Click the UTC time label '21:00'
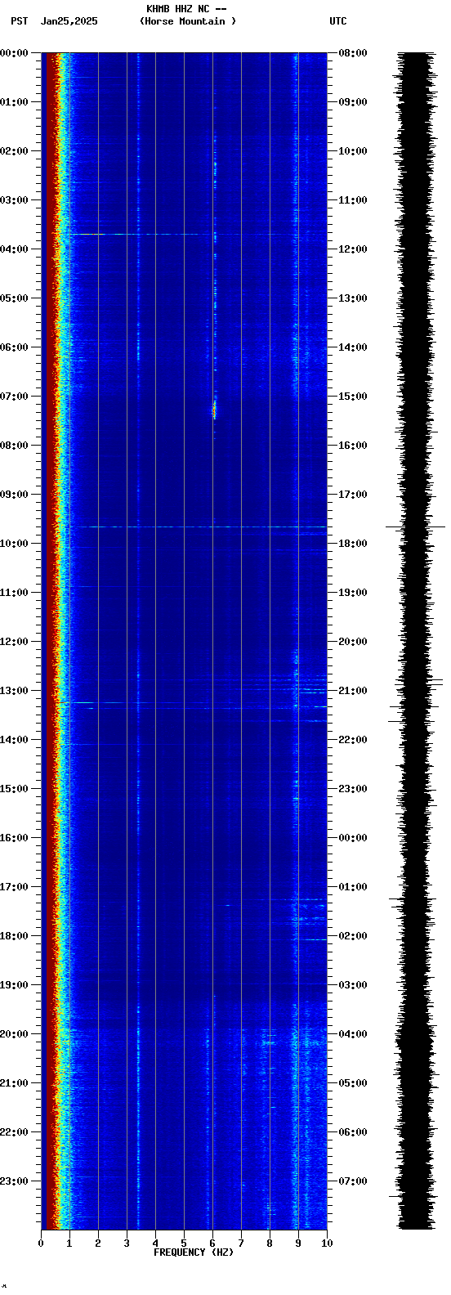This screenshot has height=1295, width=451. point(353,691)
